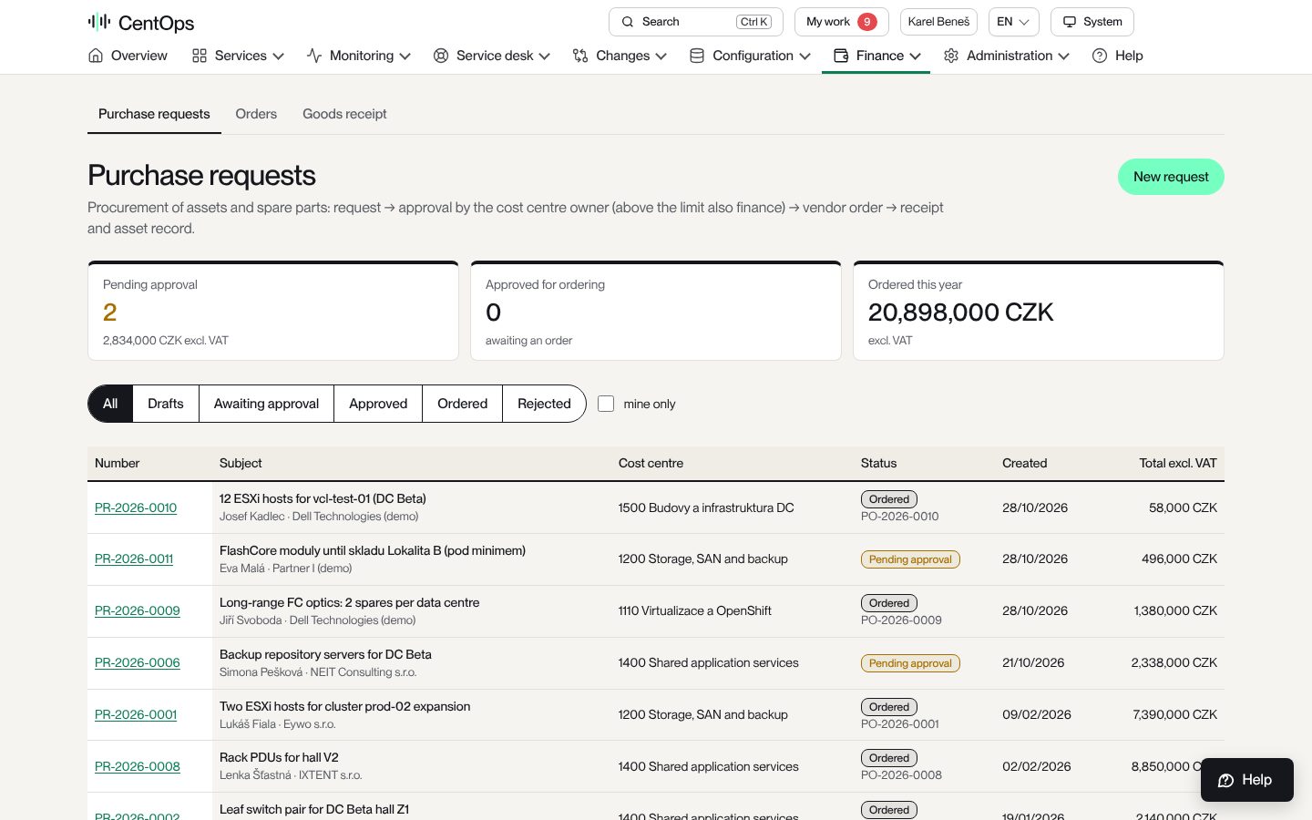The width and height of the screenshot is (1312, 820).
Task: Click the Administration gear icon
Action: [x=951, y=56]
